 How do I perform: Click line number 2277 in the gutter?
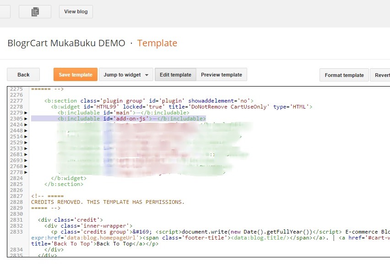(x=16, y=101)
